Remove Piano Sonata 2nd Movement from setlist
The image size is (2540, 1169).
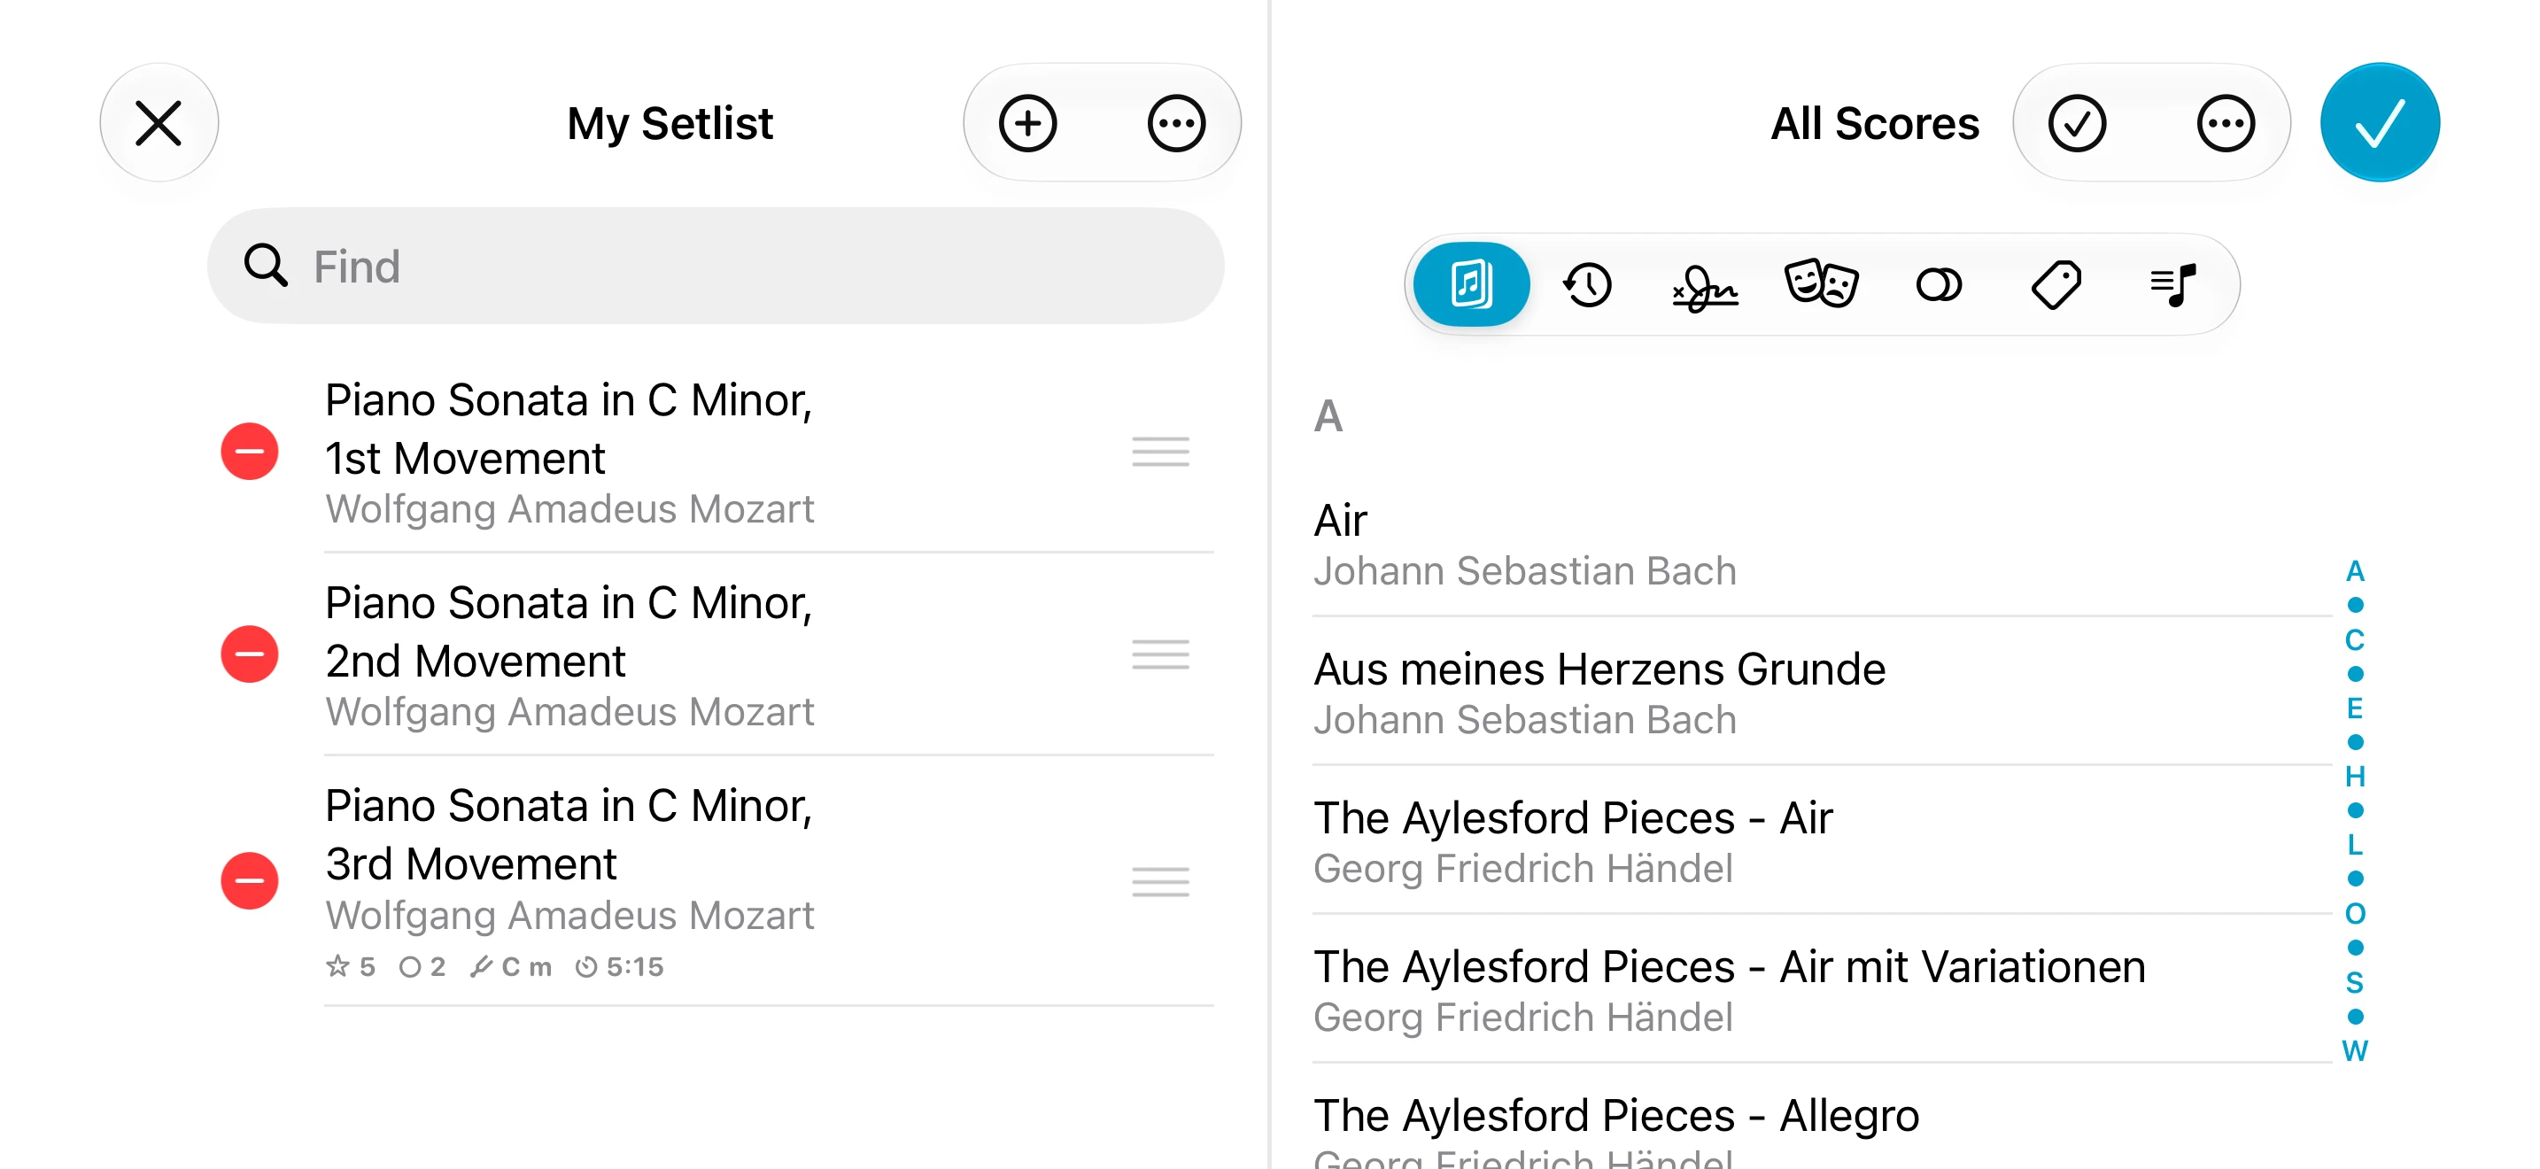[250, 654]
